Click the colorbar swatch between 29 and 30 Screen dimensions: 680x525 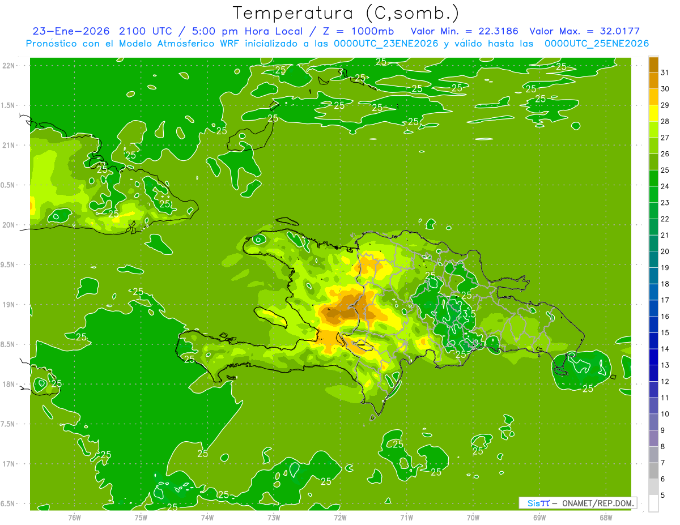tap(653, 97)
